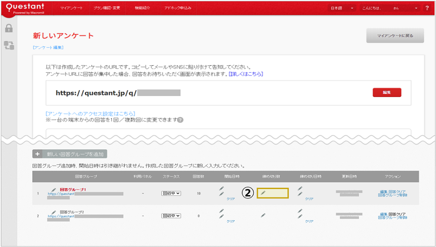Select the survey URL https://questant.jp/q/ text
The image size is (436, 247).
pos(96,93)
